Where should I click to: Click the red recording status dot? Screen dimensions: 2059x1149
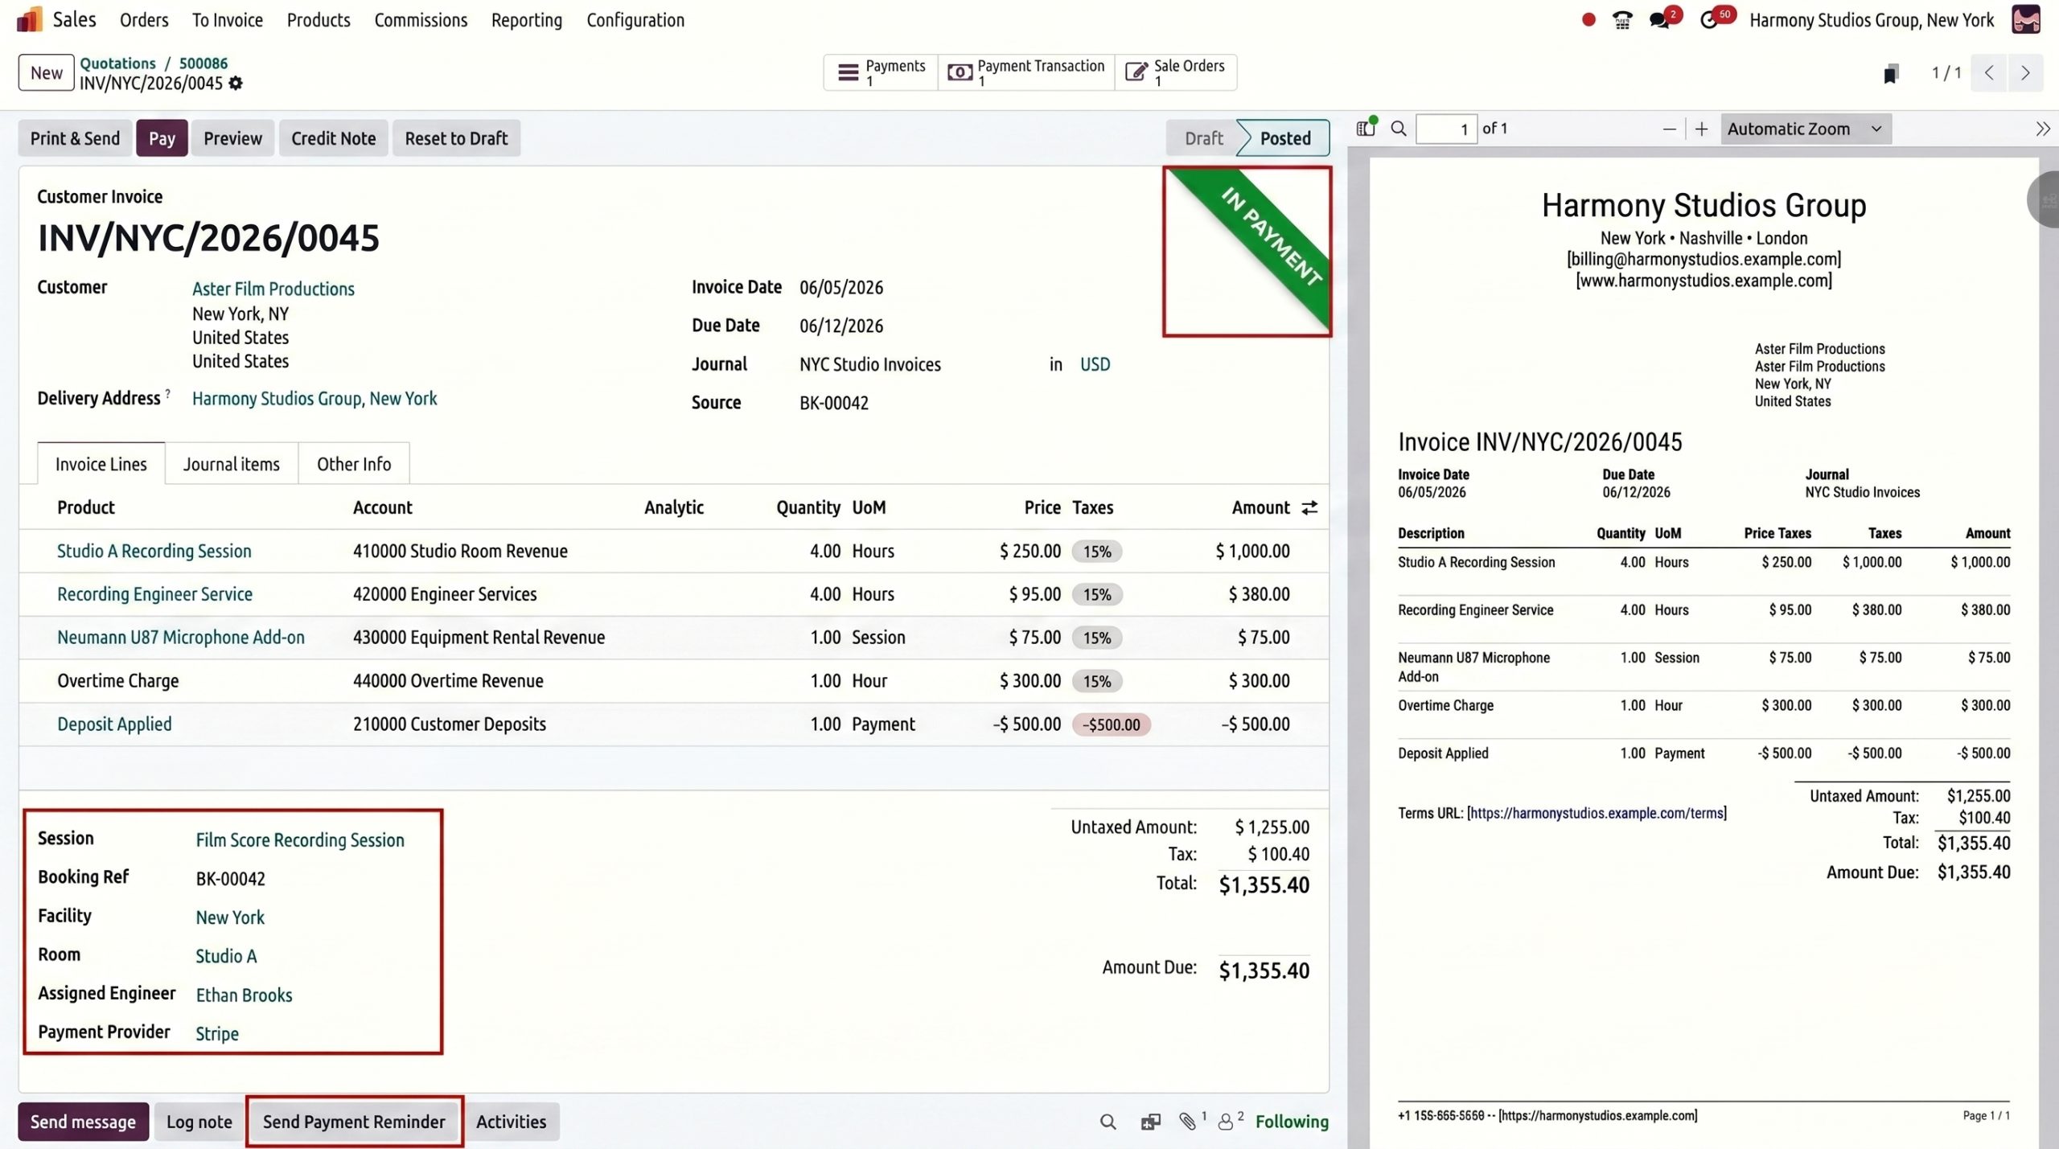[x=1588, y=20]
